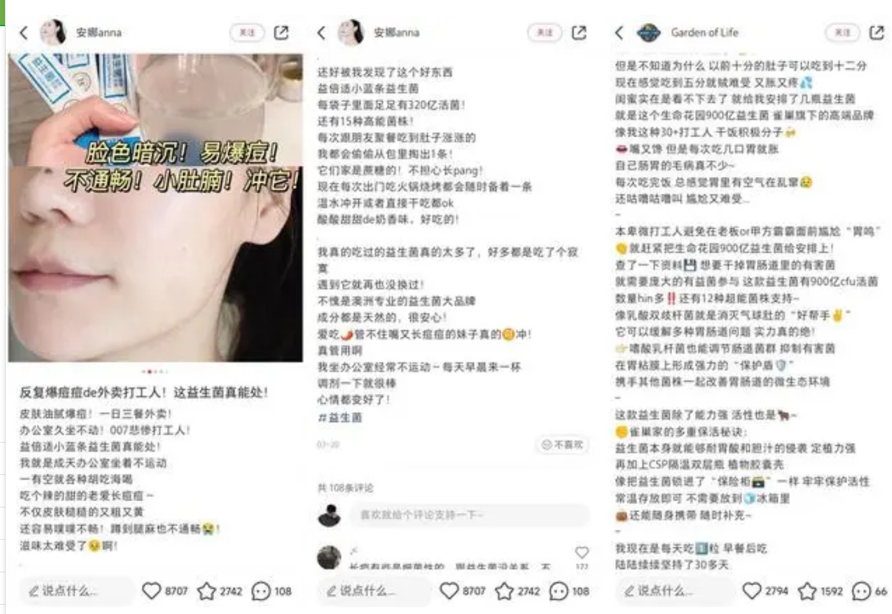The height and width of the screenshot is (614, 892).
Task: Follow 安娜anna in the first panel
Action: (x=247, y=32)
